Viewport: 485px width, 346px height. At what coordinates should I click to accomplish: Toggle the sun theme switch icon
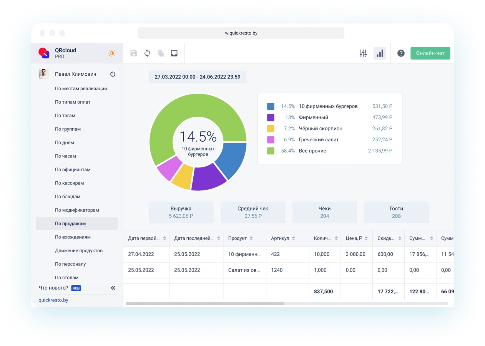(111, 53)
